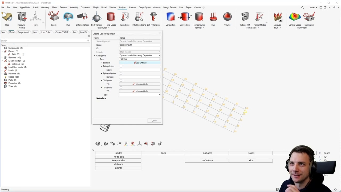Open the Temperatures tool
Viewport: 341px width, 192px height.
(x=199, y=19)
